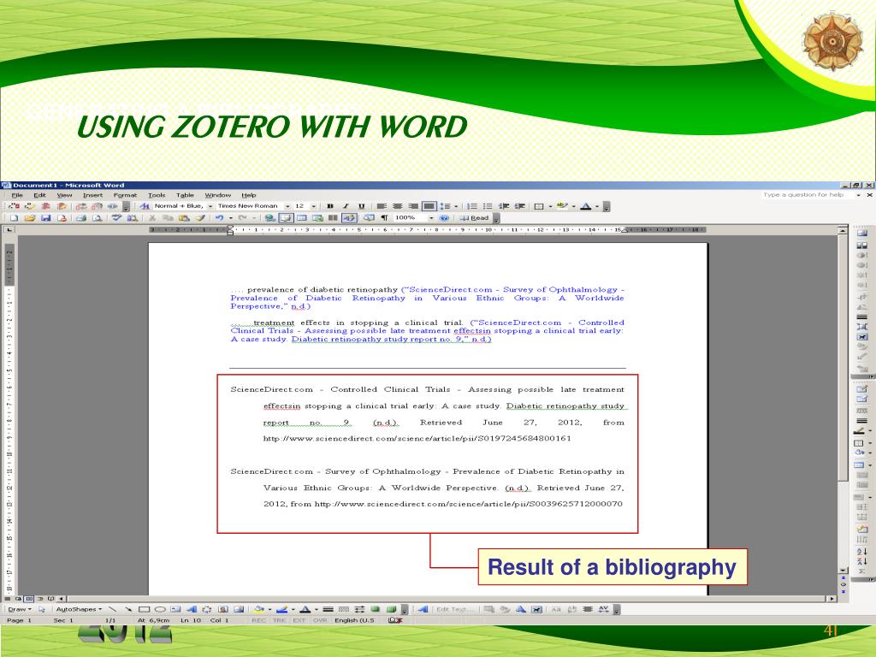Viewport: 876px width, 657px height.
Task: Select the Rectangle tool in the Drawing toolbar
Action: coord(144,609)
